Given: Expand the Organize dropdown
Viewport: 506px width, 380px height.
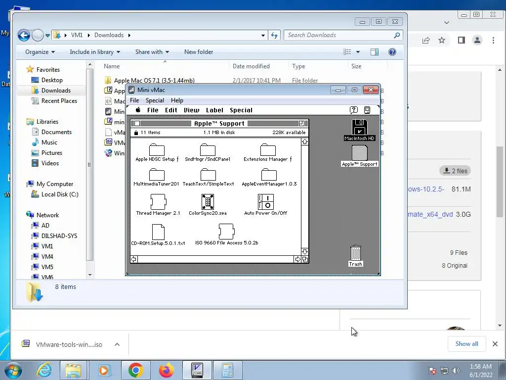Looking at the screenshot, I should click(40, 52).
